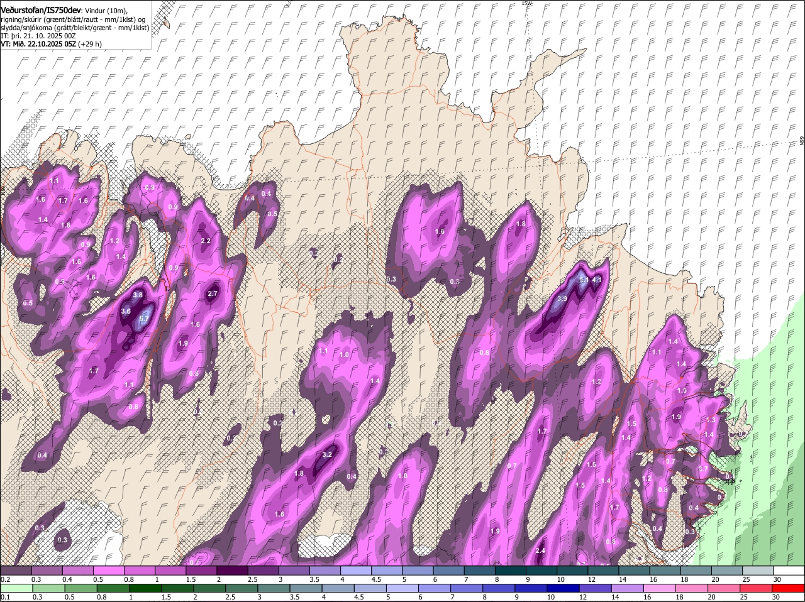The image size is (805, 602).
Task: Click the 10 label in the lower legend row
Action: click(551, 597)
